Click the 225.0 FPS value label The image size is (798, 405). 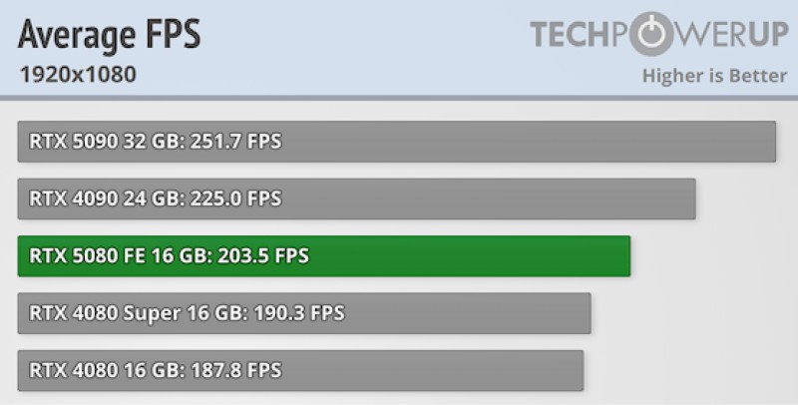point(235,198)
